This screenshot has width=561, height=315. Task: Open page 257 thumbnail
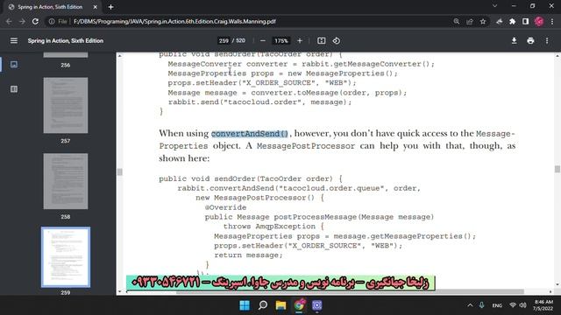[66, 105]
